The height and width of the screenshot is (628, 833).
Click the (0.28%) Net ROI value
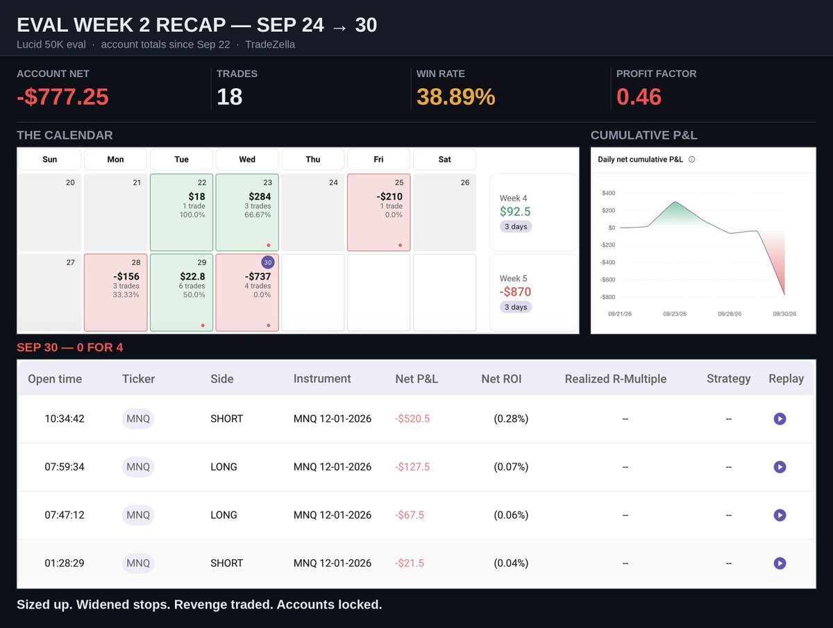coord(511,419)
